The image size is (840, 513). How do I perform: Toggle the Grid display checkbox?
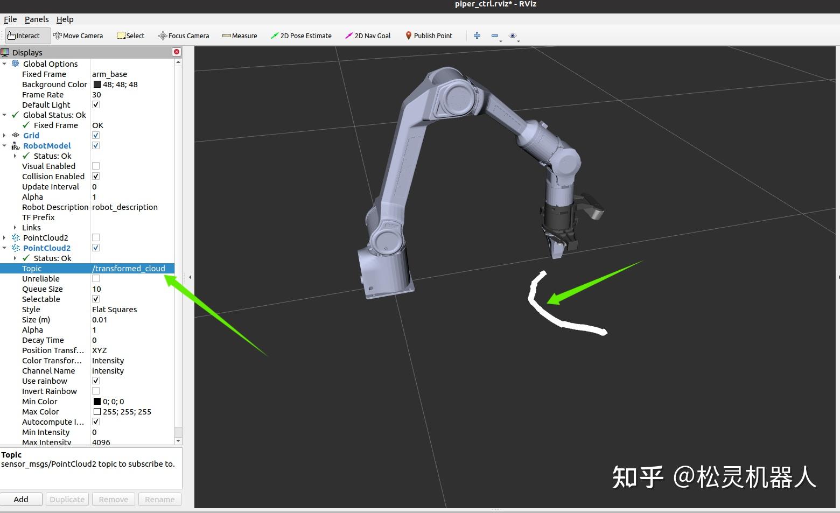click(96, 135)
